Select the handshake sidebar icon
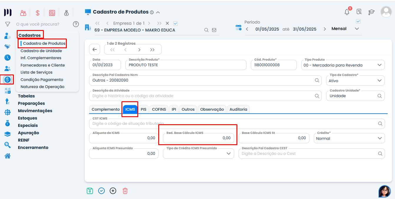 pyautogui.click(x=8, y=47)
